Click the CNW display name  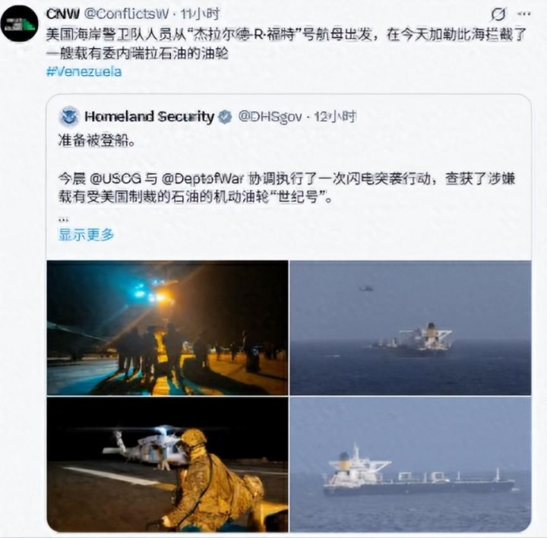pyautogui.click(x=63, y=14)
